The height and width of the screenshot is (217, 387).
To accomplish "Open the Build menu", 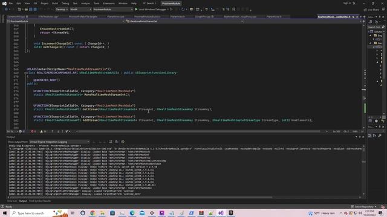I will click(55, 4).
